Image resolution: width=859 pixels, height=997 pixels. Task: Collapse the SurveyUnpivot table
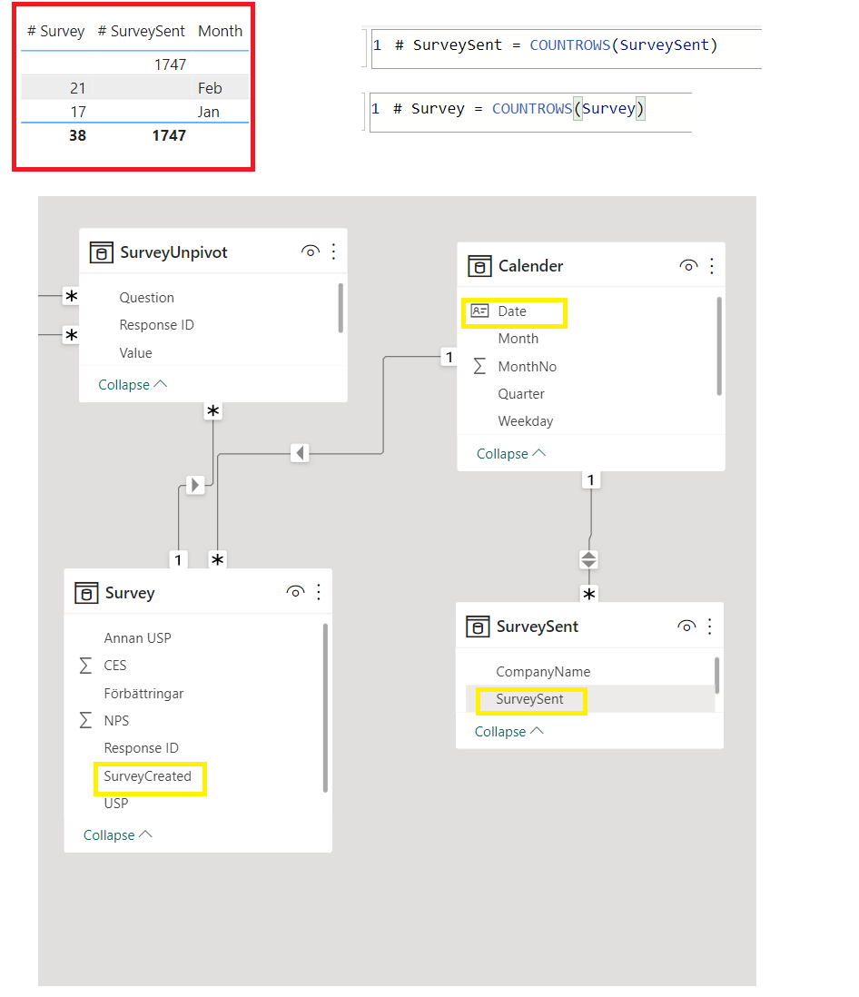(133, 385)
